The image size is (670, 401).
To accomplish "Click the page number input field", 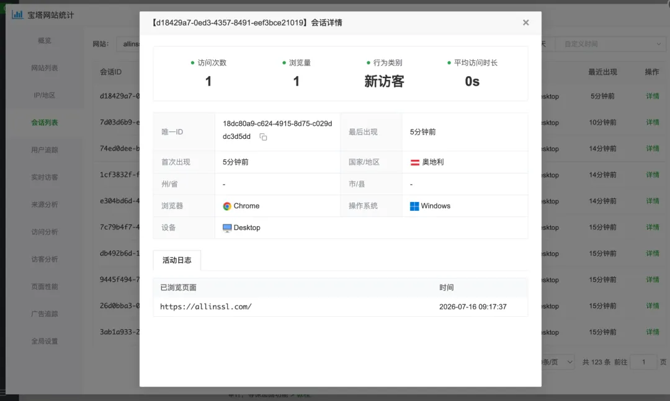I will 643,362.
